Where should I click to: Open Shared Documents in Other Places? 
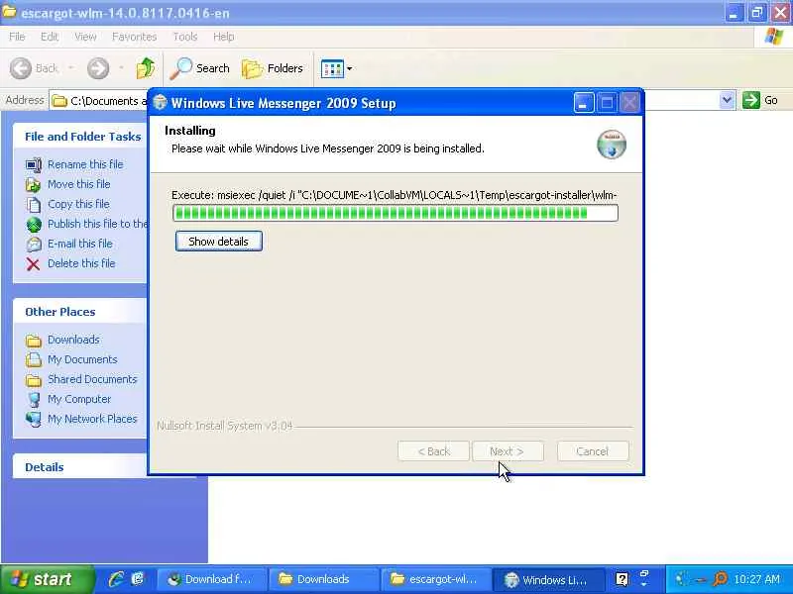tap(92, 379)
